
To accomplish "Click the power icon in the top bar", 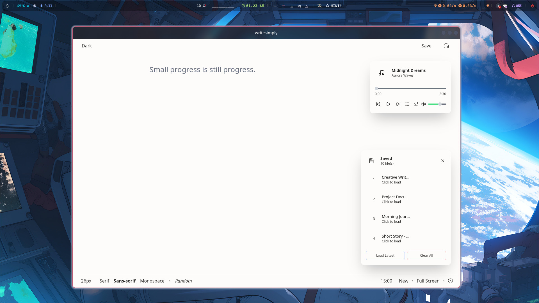I will click(532, 6).
